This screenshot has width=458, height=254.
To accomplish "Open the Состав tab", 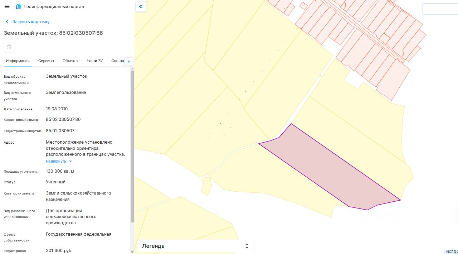I will [117, 61].
